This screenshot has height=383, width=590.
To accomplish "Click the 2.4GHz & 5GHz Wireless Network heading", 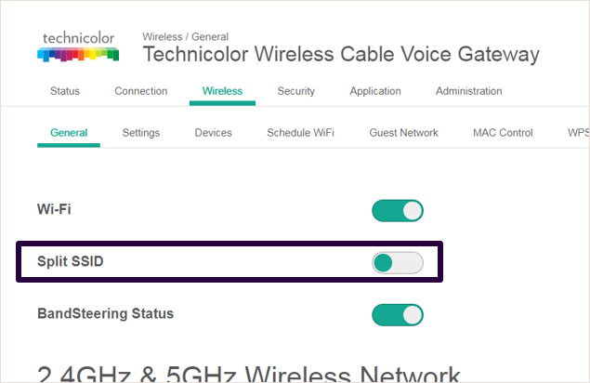I will (x=249, y=372).
